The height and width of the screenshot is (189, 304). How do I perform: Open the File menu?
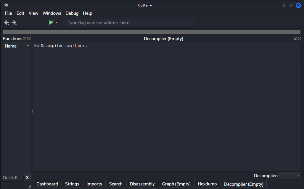[x=8, y=13]
